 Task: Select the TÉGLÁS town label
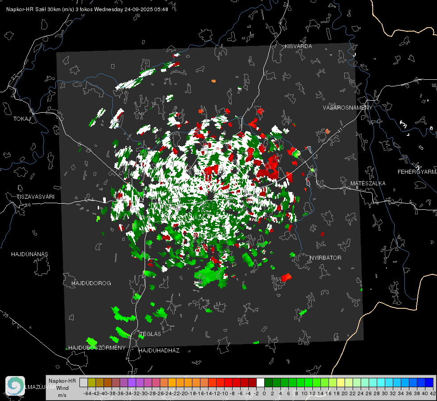click(150, 334)
